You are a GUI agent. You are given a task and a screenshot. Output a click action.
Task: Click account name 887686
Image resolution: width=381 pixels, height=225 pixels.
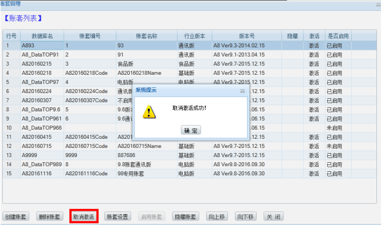(x=147, y=155)
